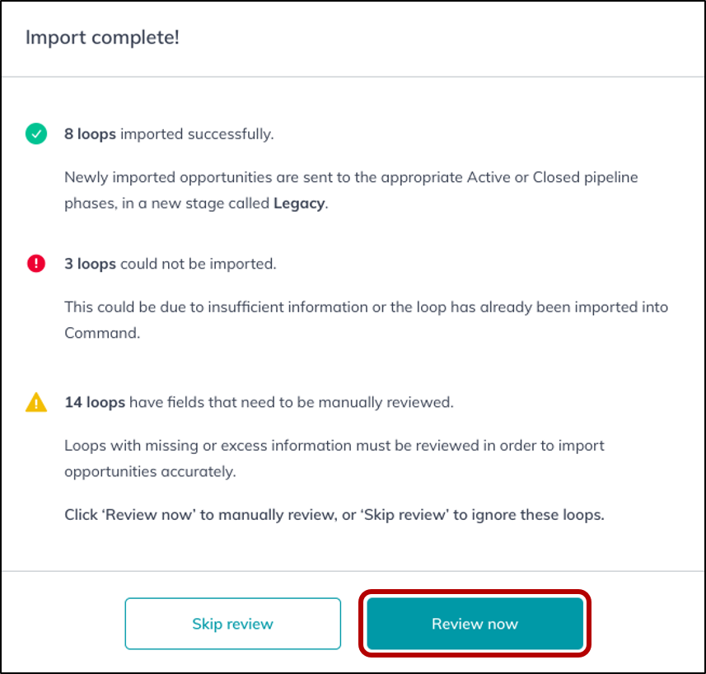The width and height of the screenshot is (706, 674).
Task: Select the 'Import complete!' dialog title
Action: 101,37
